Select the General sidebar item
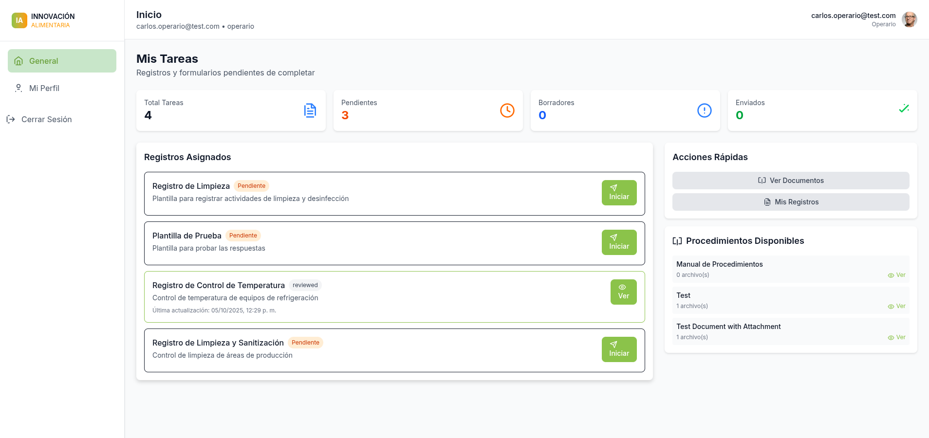The width and height of the screenshot is (929, 438). (62, 61)
